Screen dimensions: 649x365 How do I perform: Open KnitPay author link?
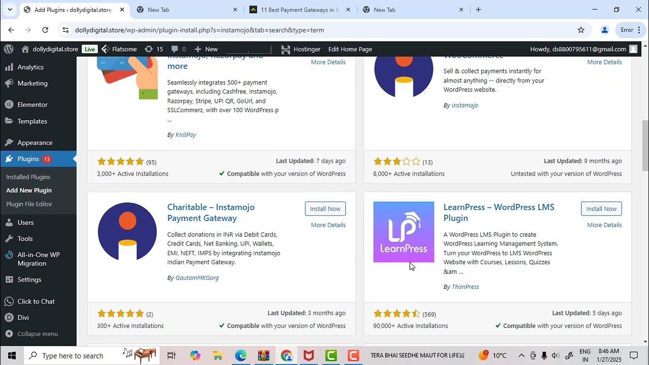pyautogui.click(x=186, y=135)
